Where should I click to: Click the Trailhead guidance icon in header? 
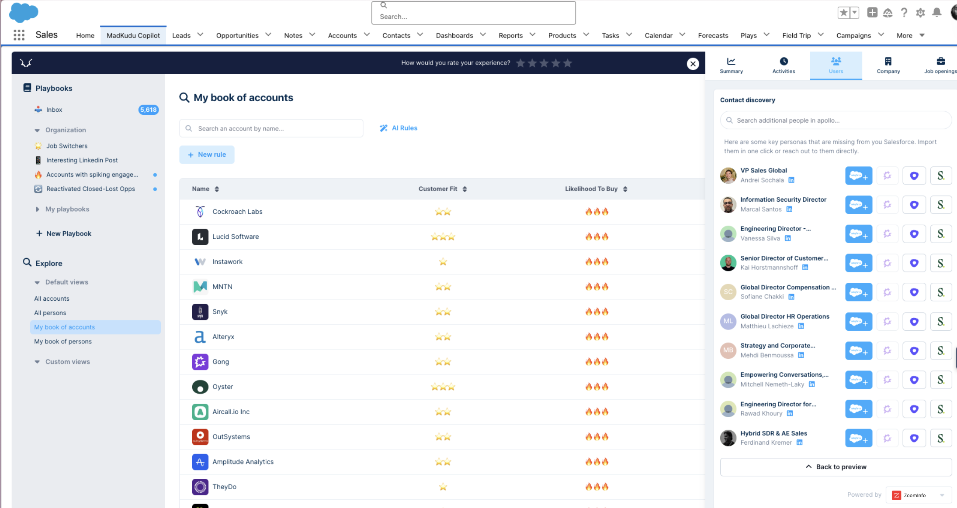pos(888,13)
